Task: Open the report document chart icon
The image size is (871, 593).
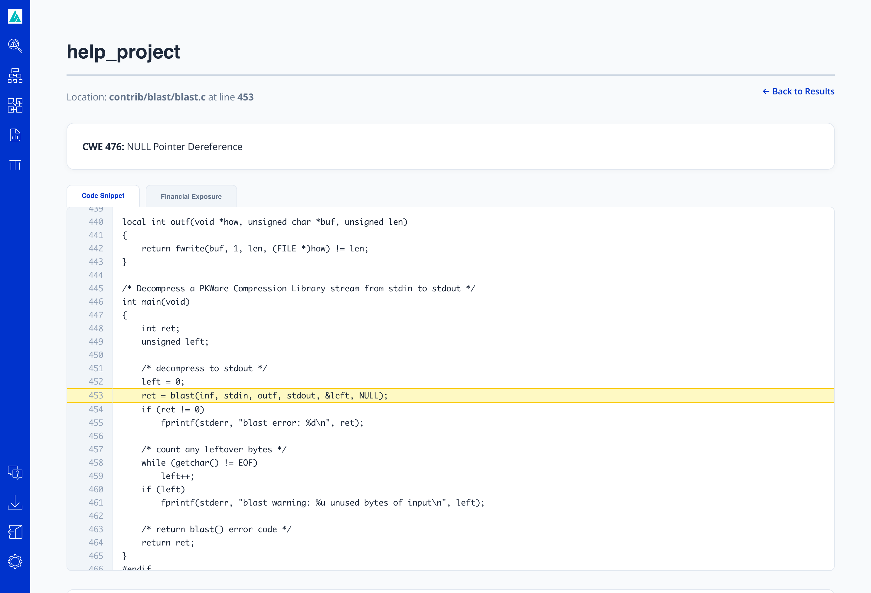Action: coord(15,135)
